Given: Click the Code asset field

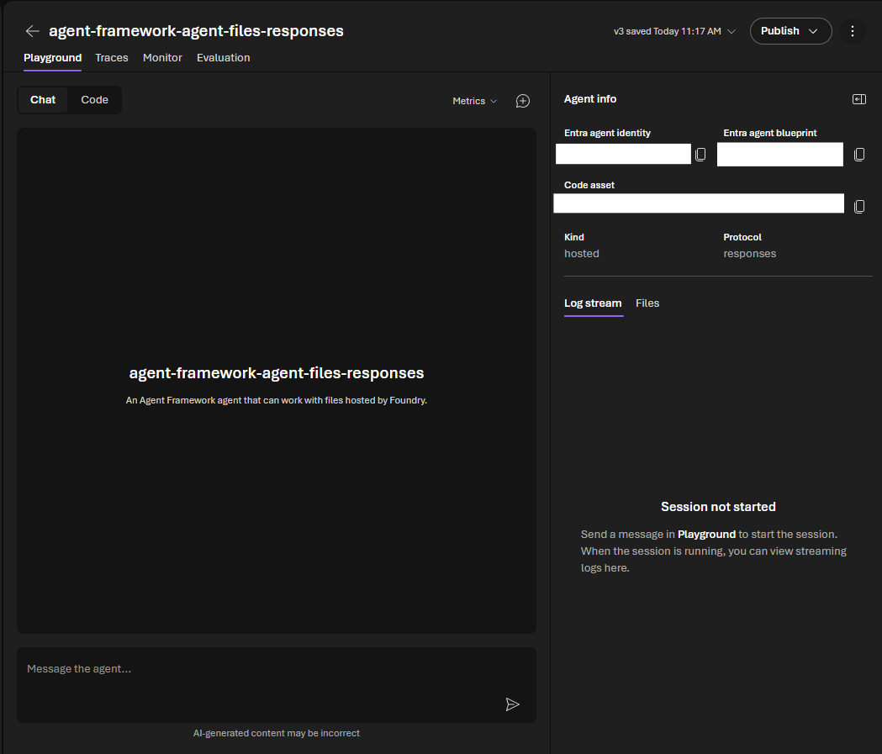Looking at the screenshot, I should click(699, 203).
